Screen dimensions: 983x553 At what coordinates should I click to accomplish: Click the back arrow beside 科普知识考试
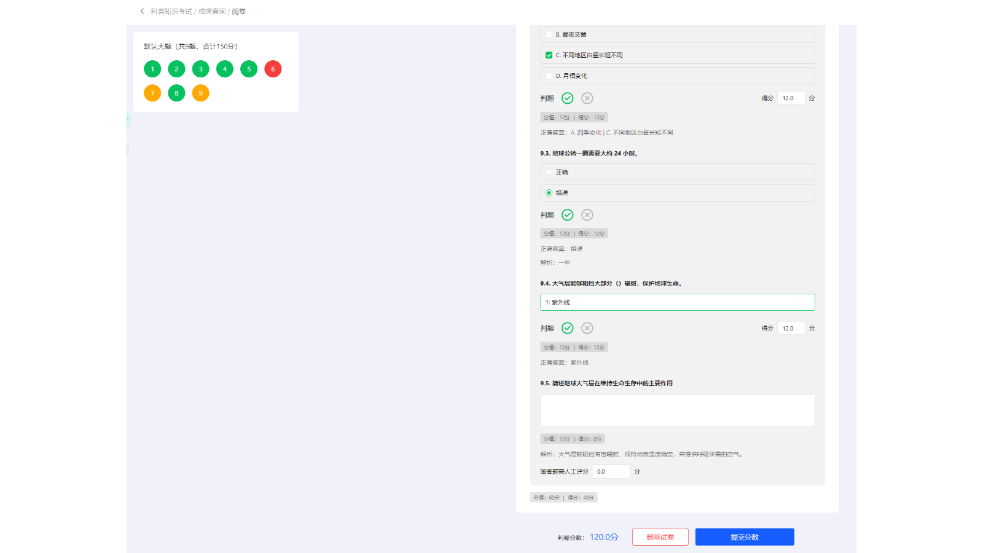[x=142, y=11]
